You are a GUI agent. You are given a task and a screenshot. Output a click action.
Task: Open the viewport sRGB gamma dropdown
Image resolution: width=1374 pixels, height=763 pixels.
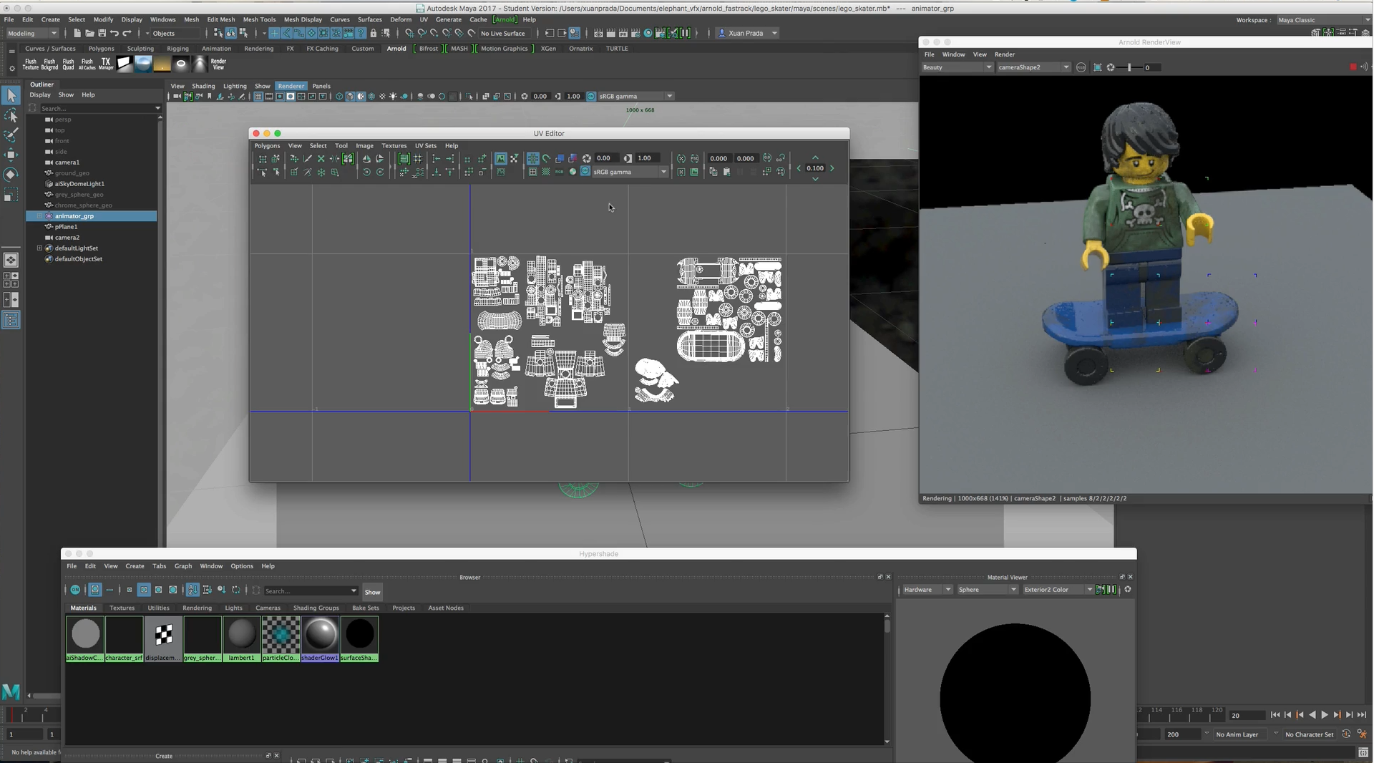coord(635,96)
